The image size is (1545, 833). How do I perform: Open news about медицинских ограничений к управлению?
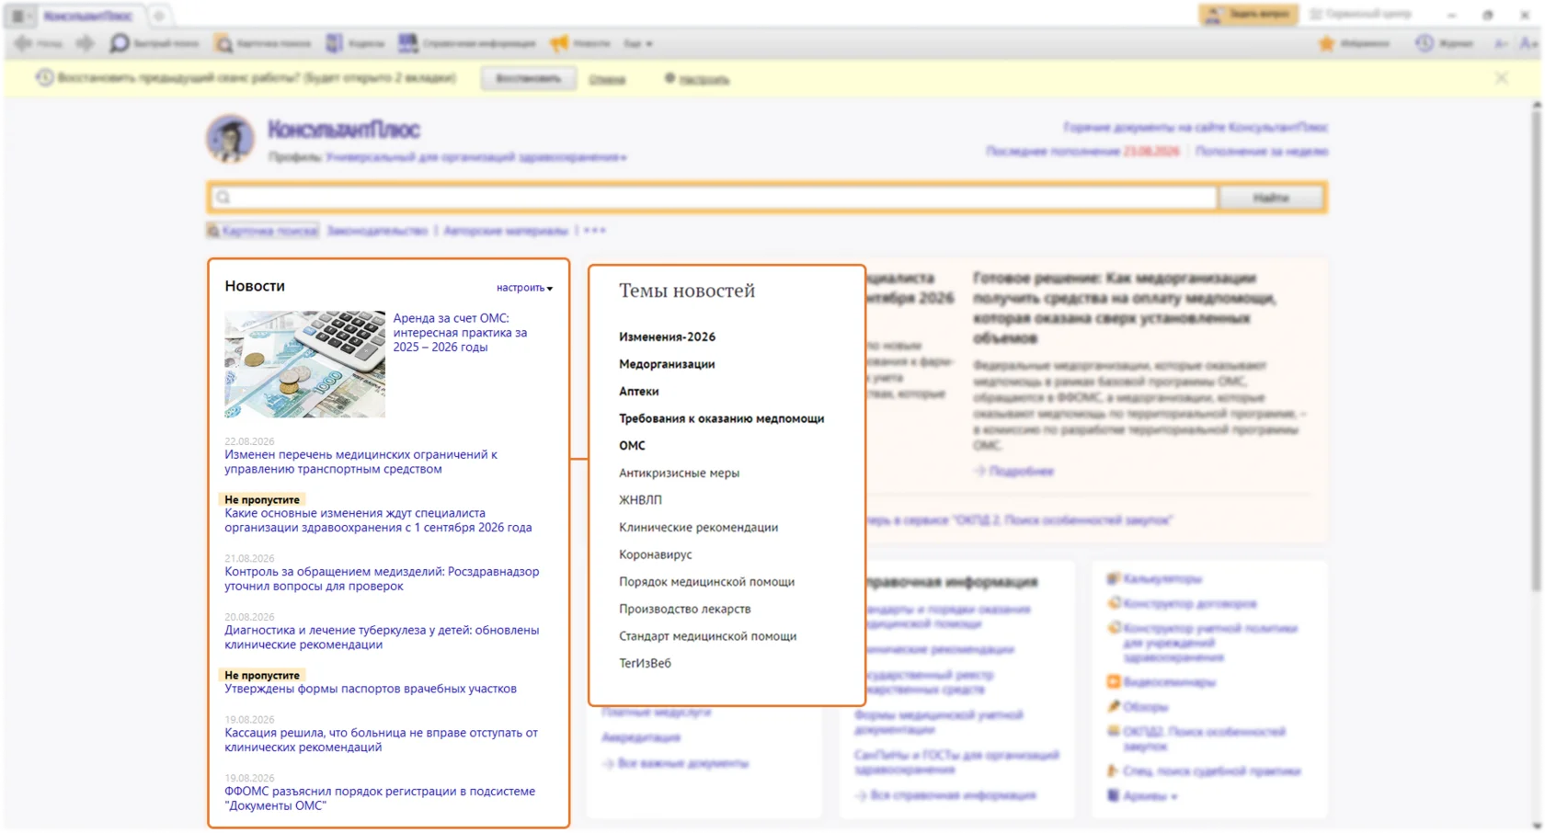(x=360, y=462)
